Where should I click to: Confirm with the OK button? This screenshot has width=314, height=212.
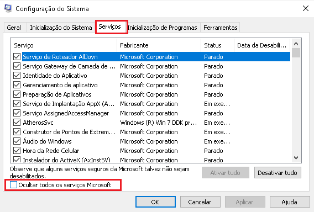[x=155, y=202]
